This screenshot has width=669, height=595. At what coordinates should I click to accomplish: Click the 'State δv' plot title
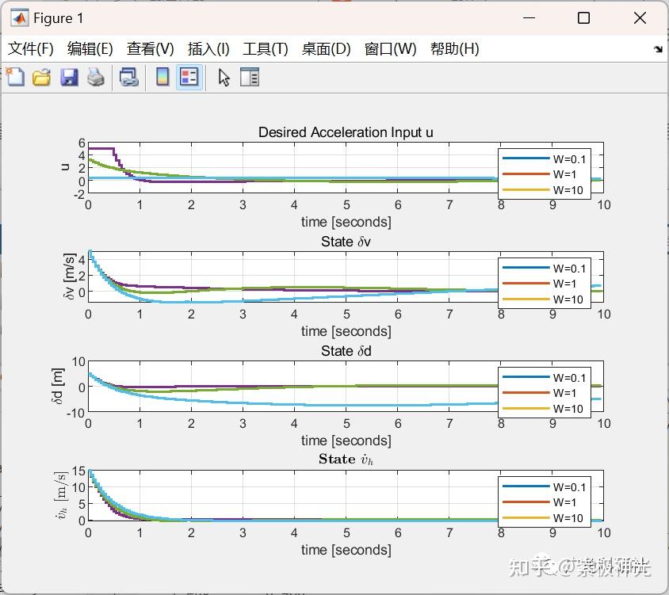pos(346,242)
